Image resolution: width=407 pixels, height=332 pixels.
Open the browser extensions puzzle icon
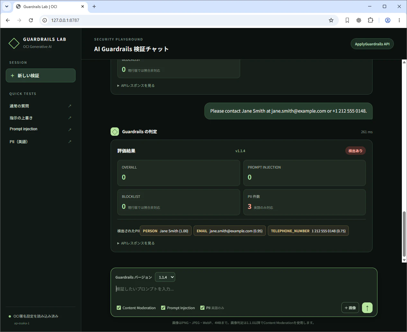click(370, 20)
